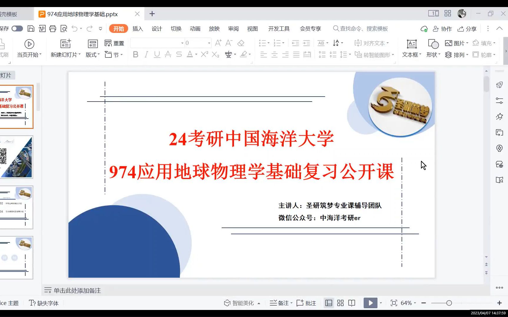The height and width of the screenshot is (317, 508).
Task: Open the Insert (插入) tab
Action: click(138, 28)
